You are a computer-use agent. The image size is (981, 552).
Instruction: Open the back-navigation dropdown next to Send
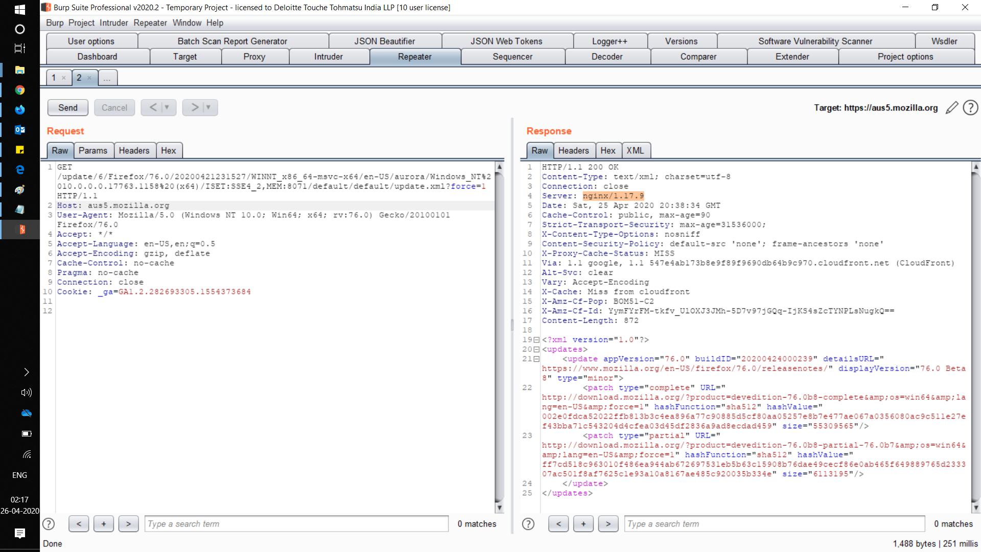[166, 107]
